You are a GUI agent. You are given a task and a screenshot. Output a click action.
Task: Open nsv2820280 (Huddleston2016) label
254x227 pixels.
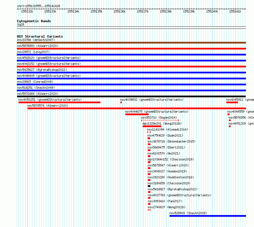click(x=171, y=177)
